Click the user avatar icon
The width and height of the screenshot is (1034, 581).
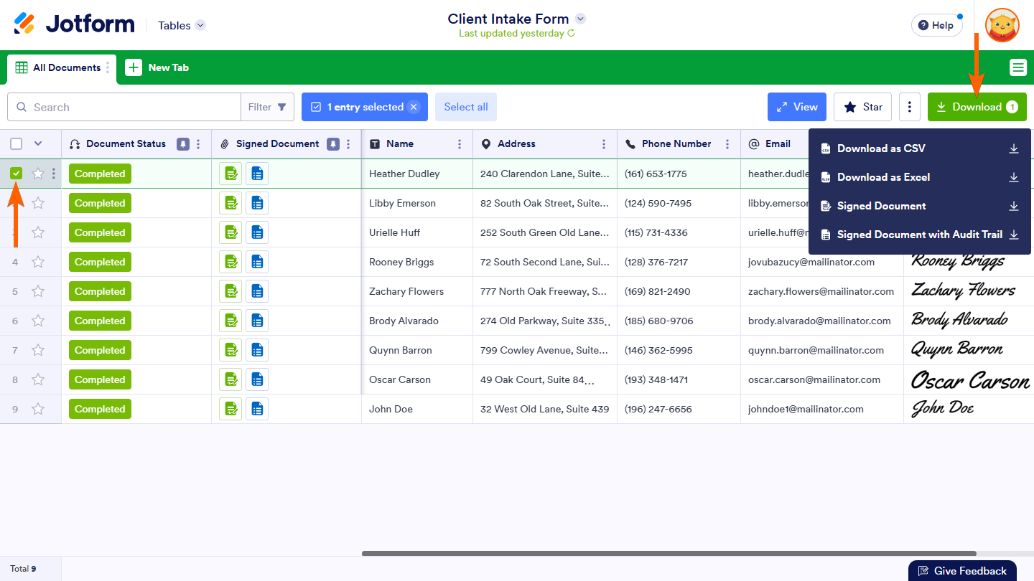[x=1002, y=25]
